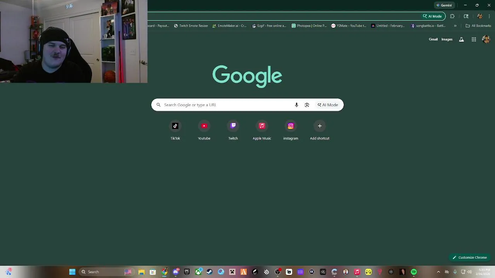Open Apple Music app from the taskbar
This screenshot has width=495, height=278.
point(357,272)
